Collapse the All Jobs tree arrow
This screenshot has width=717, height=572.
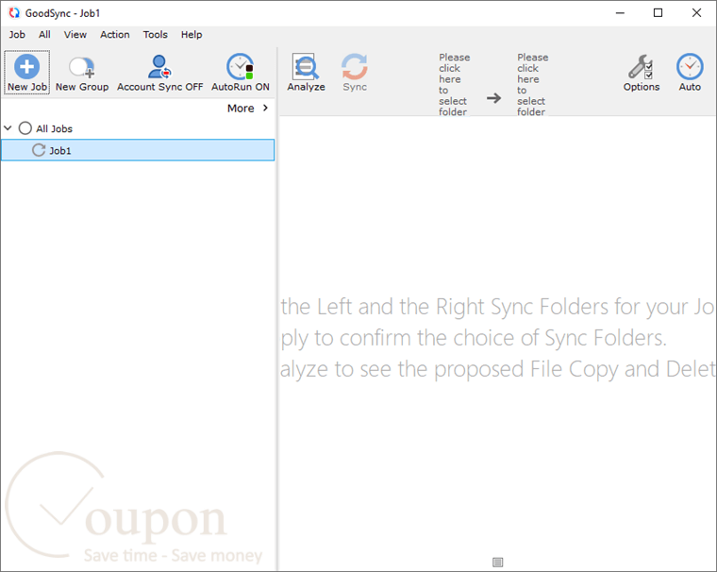(x=8, y=128)
